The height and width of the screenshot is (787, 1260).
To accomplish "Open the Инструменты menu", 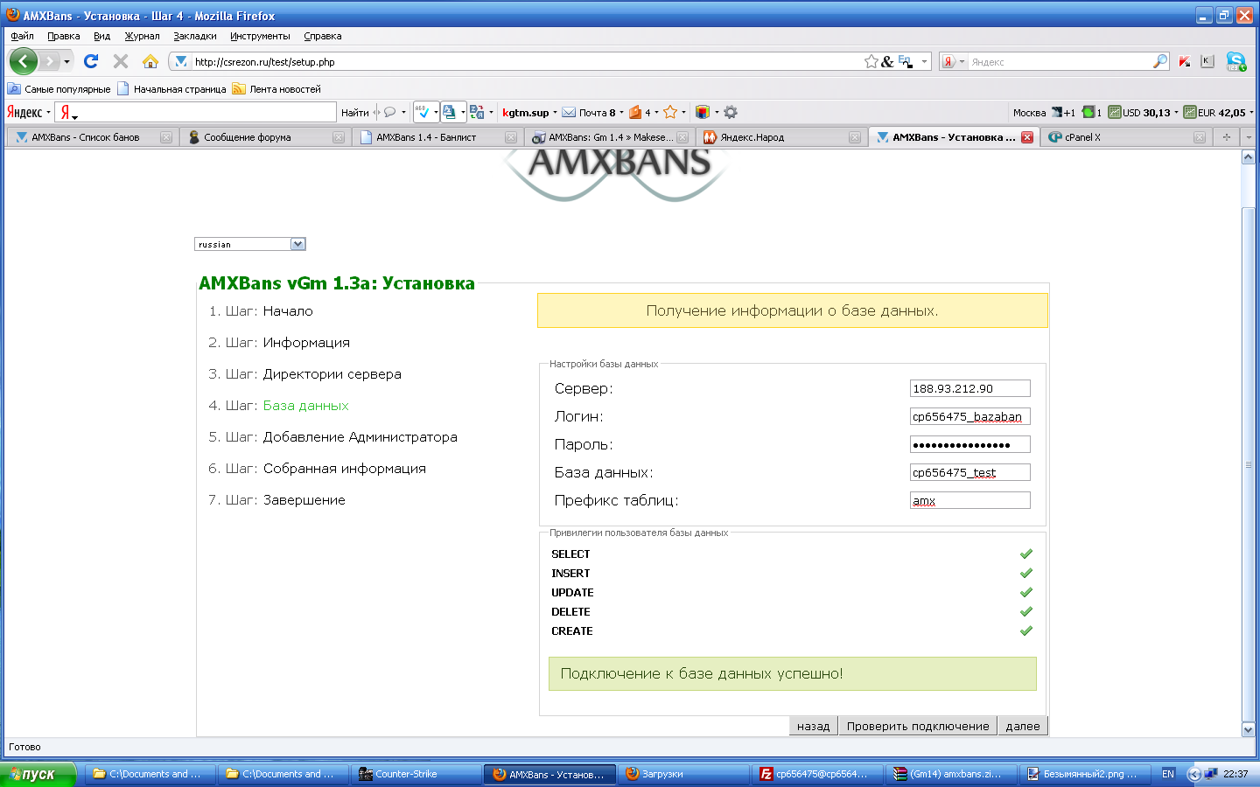I will (x=260, y=36).
